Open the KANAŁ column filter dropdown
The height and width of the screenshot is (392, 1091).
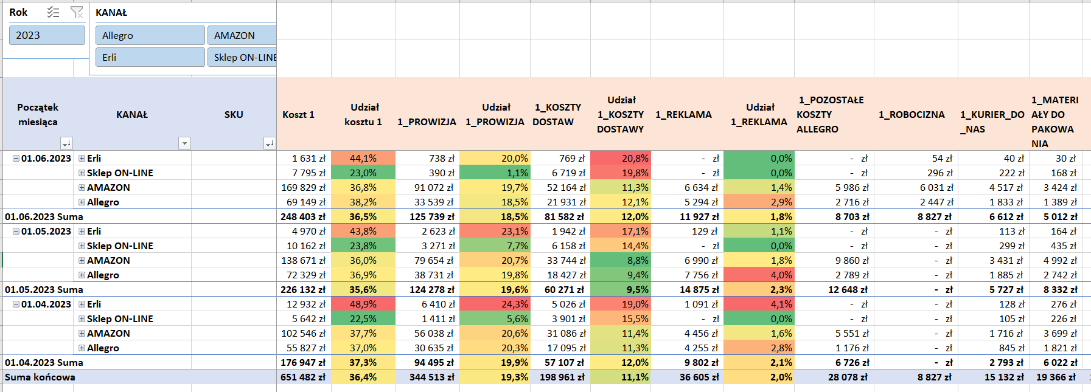[184, 143]
